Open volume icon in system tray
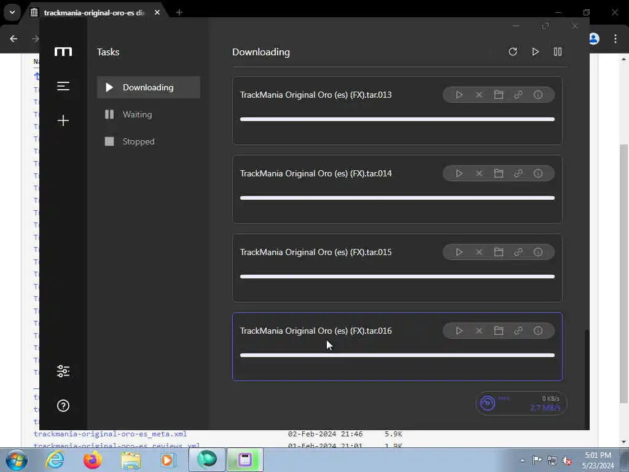 pyautogui.click(x=567, y=460)
